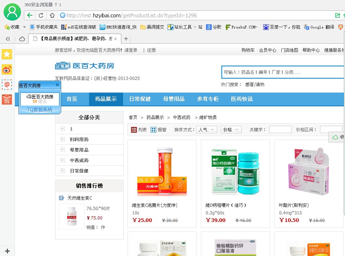Click the plus icon at sidebar bottom

[x=7, y=251]
